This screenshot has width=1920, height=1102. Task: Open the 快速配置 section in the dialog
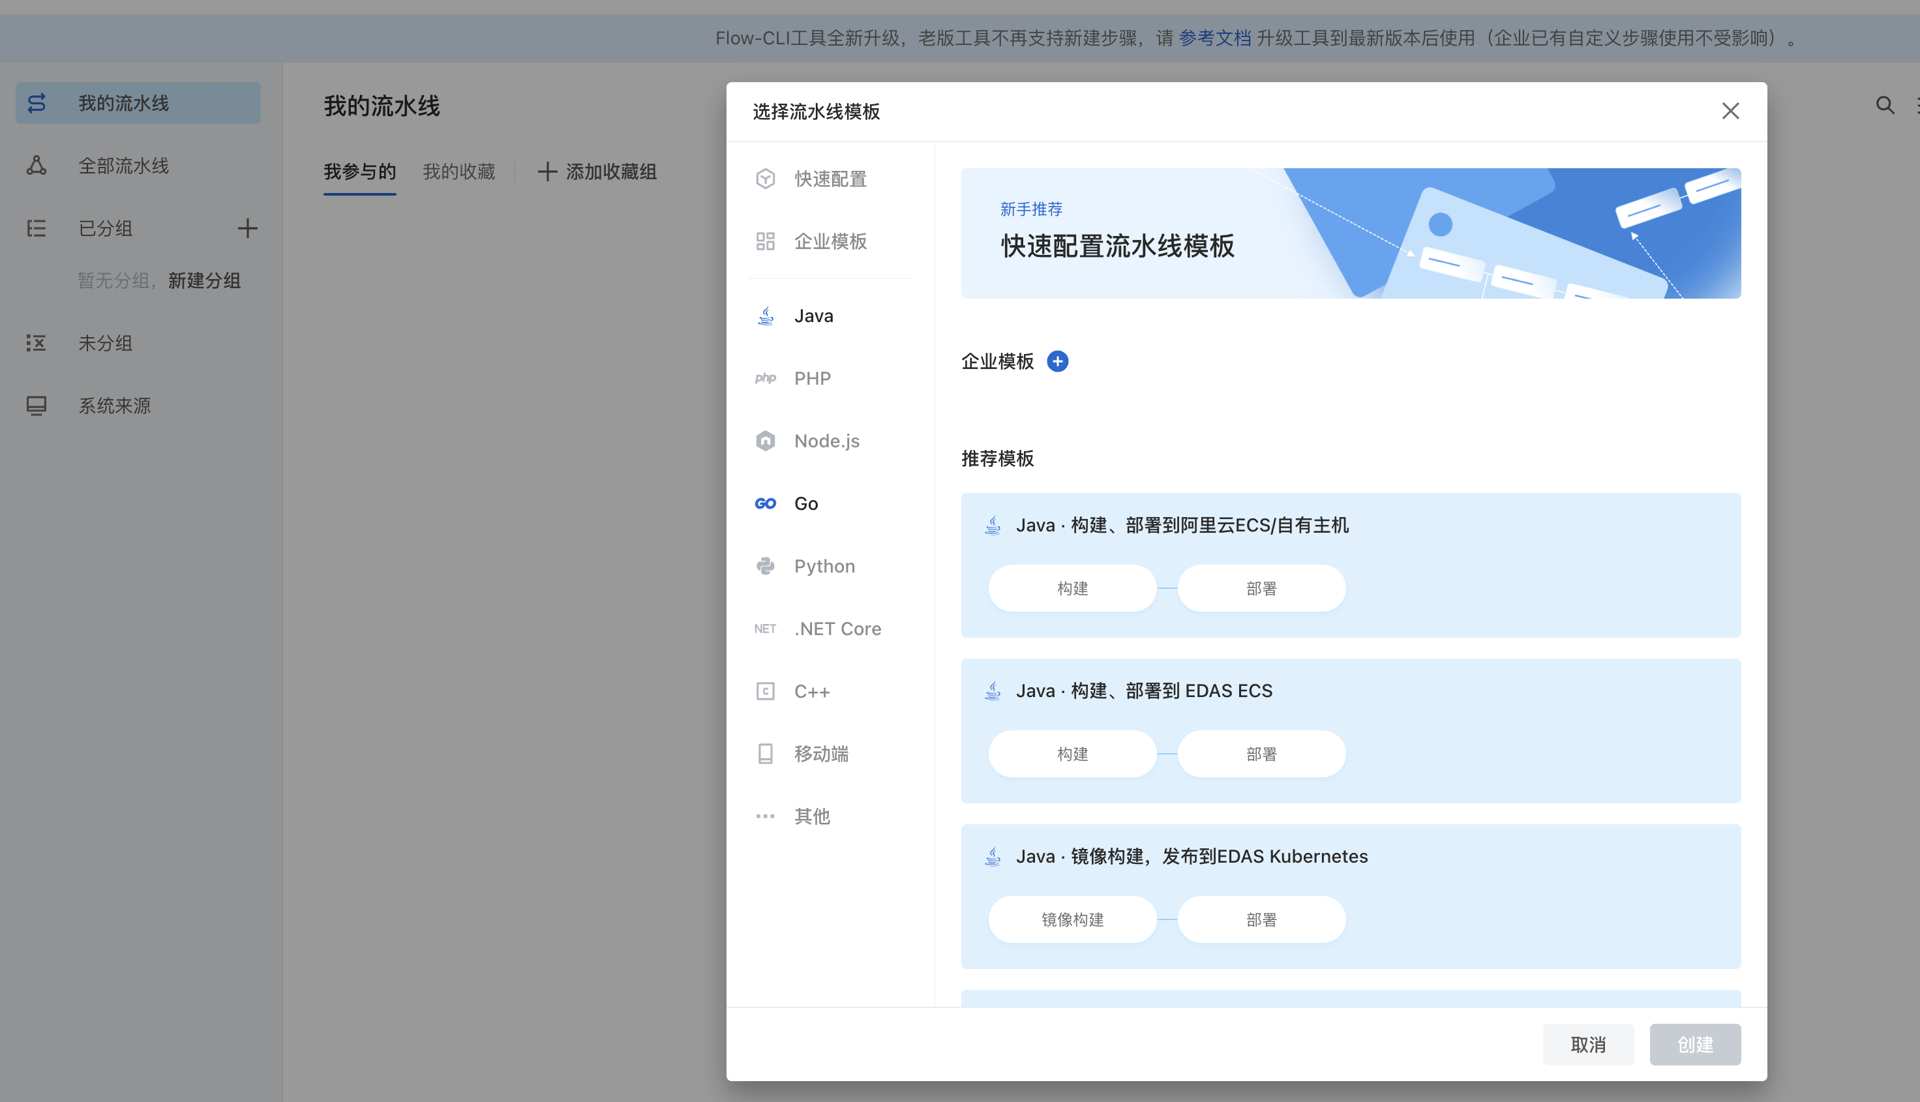[x=830, y=179]
